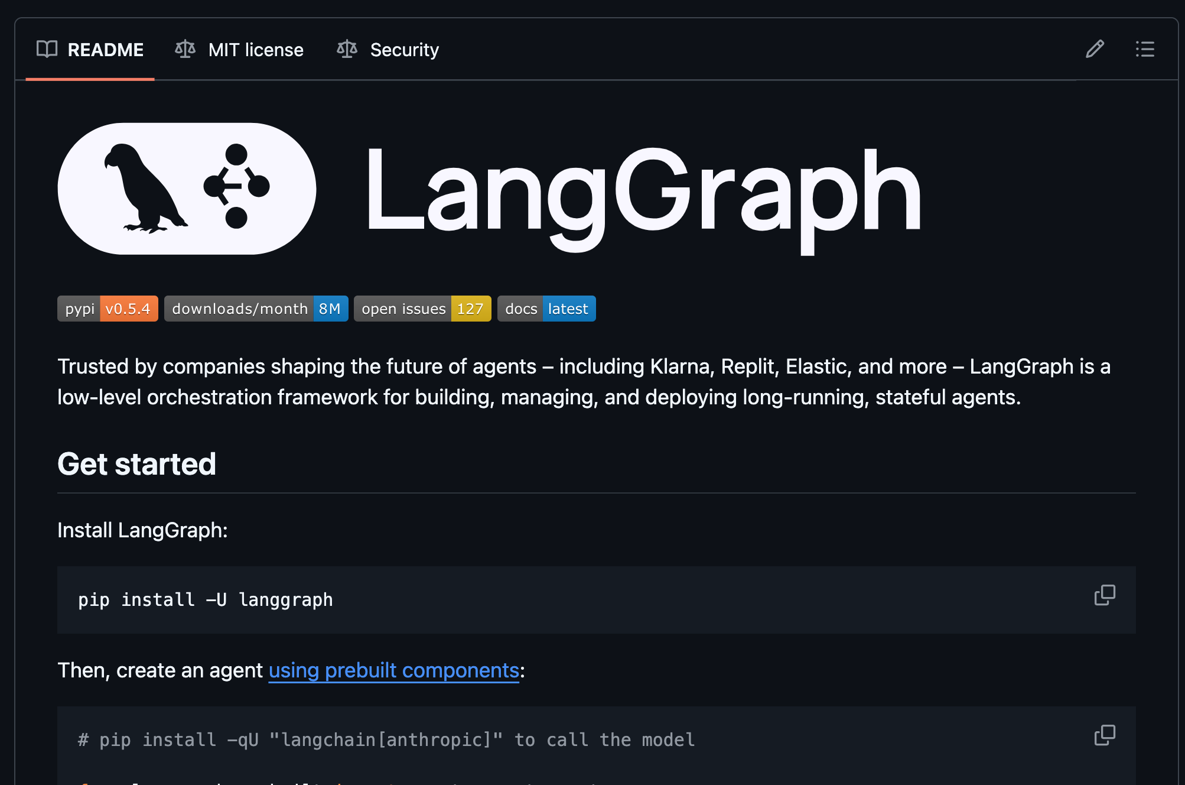Click the large LangGraph title text

(x=642, y=192)
